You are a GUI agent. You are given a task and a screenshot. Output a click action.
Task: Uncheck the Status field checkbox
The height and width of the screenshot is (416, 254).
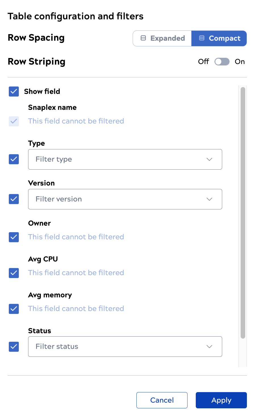click(x=14, y=347)
